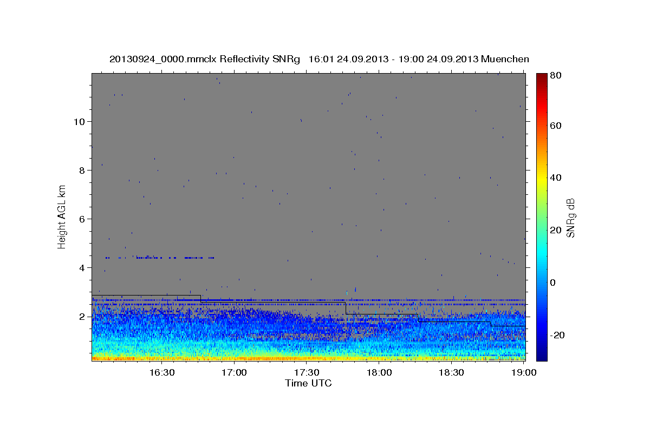Click the colorbar value 20
The width and height of the screenshot is (650, 433).
[556, 230]
